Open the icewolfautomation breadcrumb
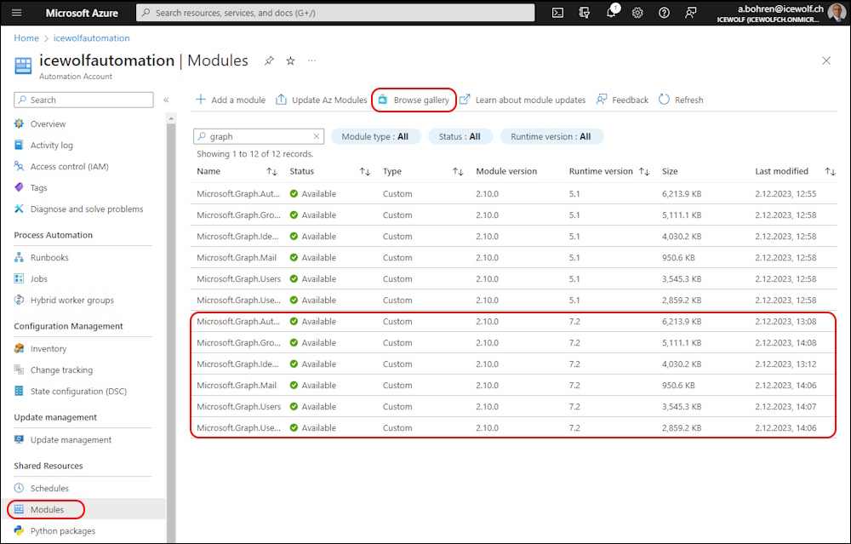The width and height of the screenshot is (851, 544). tap(91, 38)
